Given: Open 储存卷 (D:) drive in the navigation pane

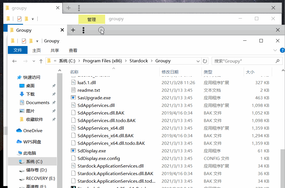Looking at the screenshot, I should click(36, 170).
